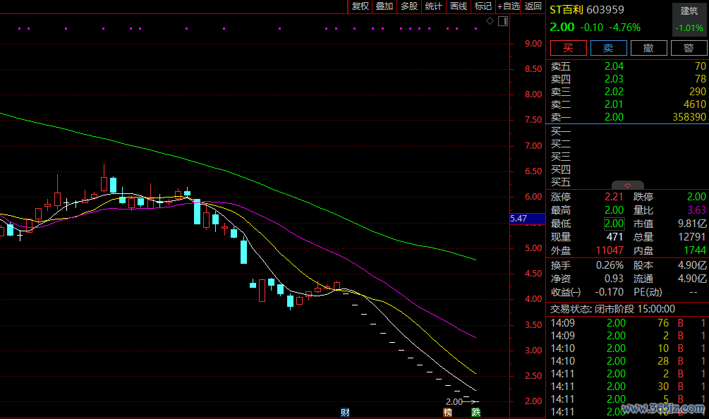
Task: Click the 2.00 low price annotation on chart
Action: click(454, 401)
